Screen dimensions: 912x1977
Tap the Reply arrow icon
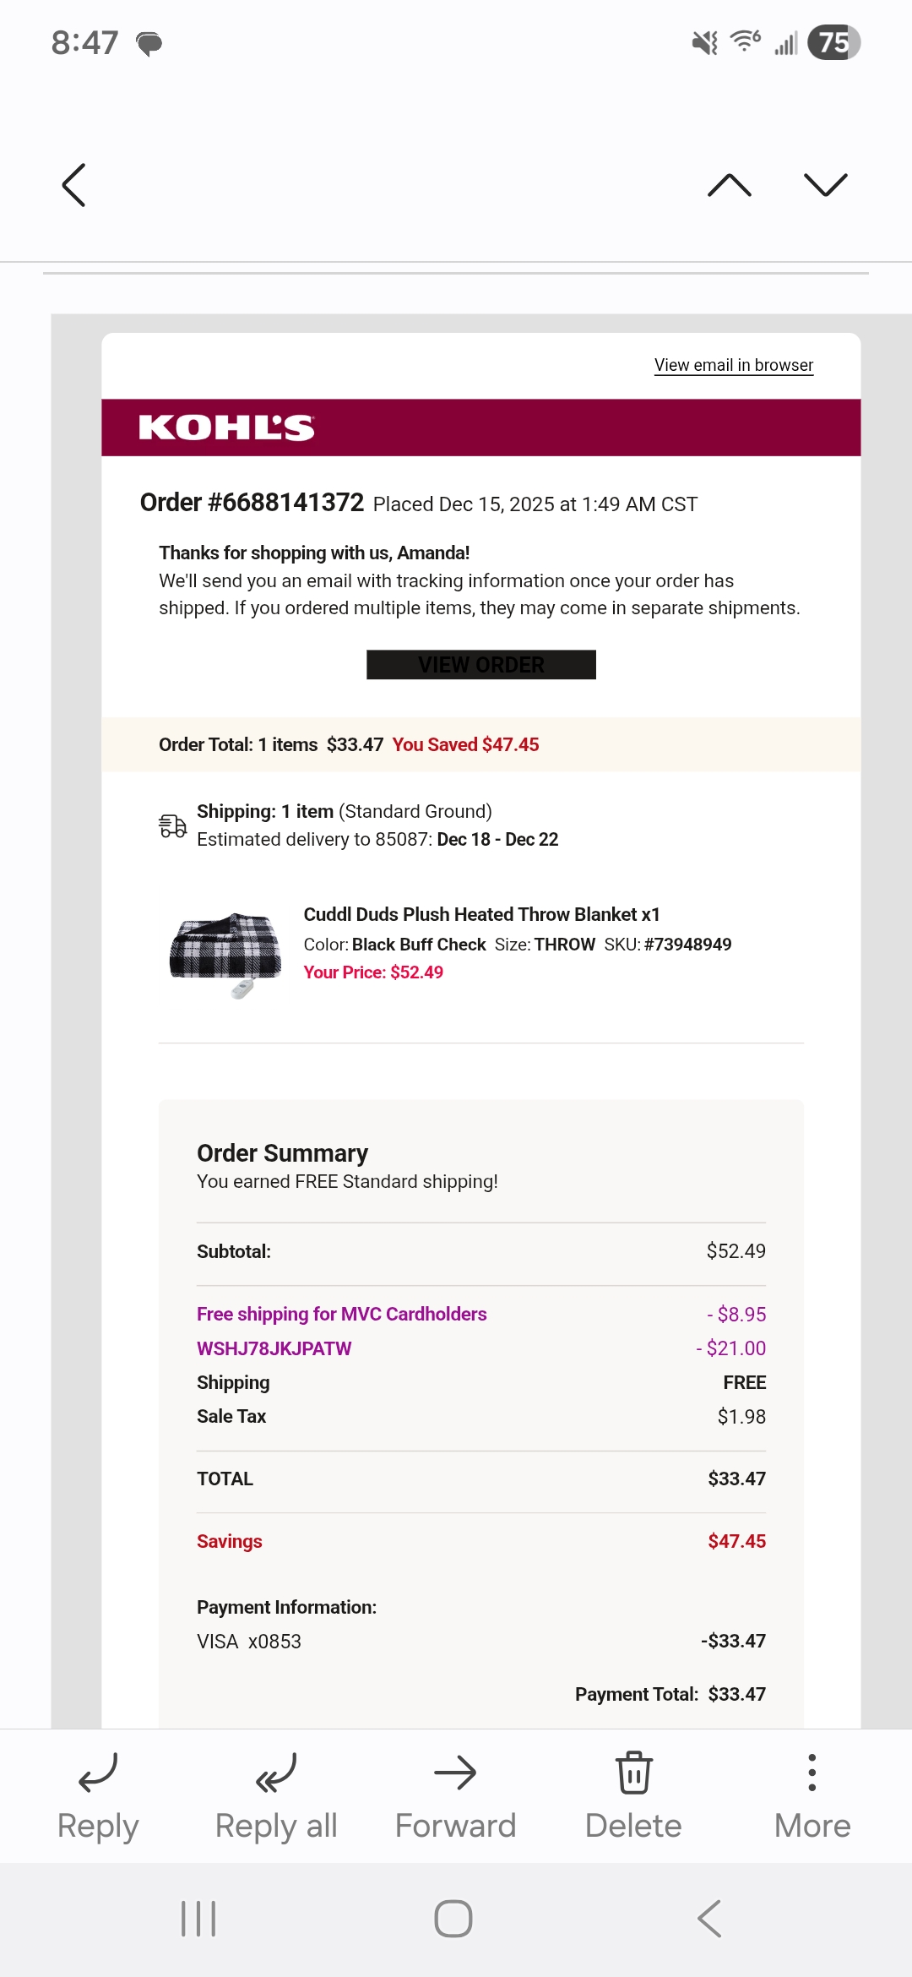98,1772
